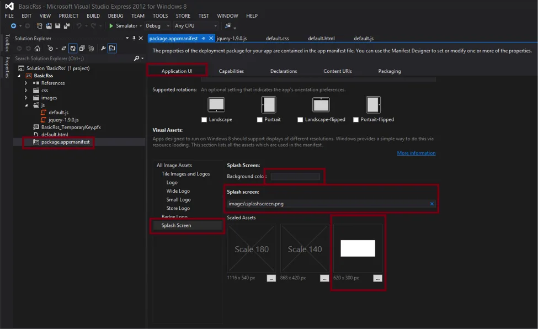The image size is (538, 329).
Task: Switch to the Content URIs tab
Action: [x=338, y=71]
